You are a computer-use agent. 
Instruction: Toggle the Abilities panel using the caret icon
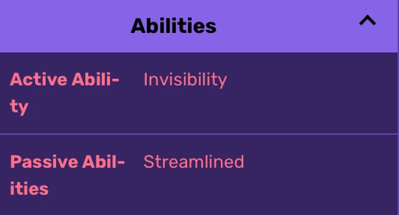click(367, 21)
